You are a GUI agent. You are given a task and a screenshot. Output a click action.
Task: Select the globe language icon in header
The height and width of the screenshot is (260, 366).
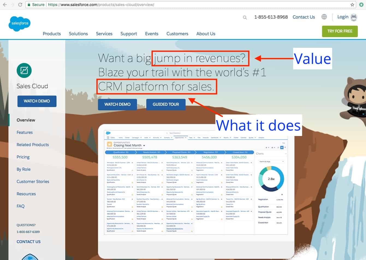(x=324, y=17)
